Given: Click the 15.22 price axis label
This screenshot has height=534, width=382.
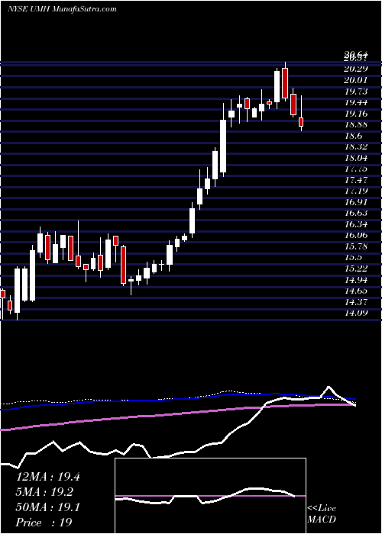Looking at the screenshot, I should point(356,269).
